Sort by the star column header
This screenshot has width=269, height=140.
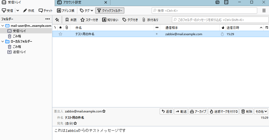click(x=60, y=28)
